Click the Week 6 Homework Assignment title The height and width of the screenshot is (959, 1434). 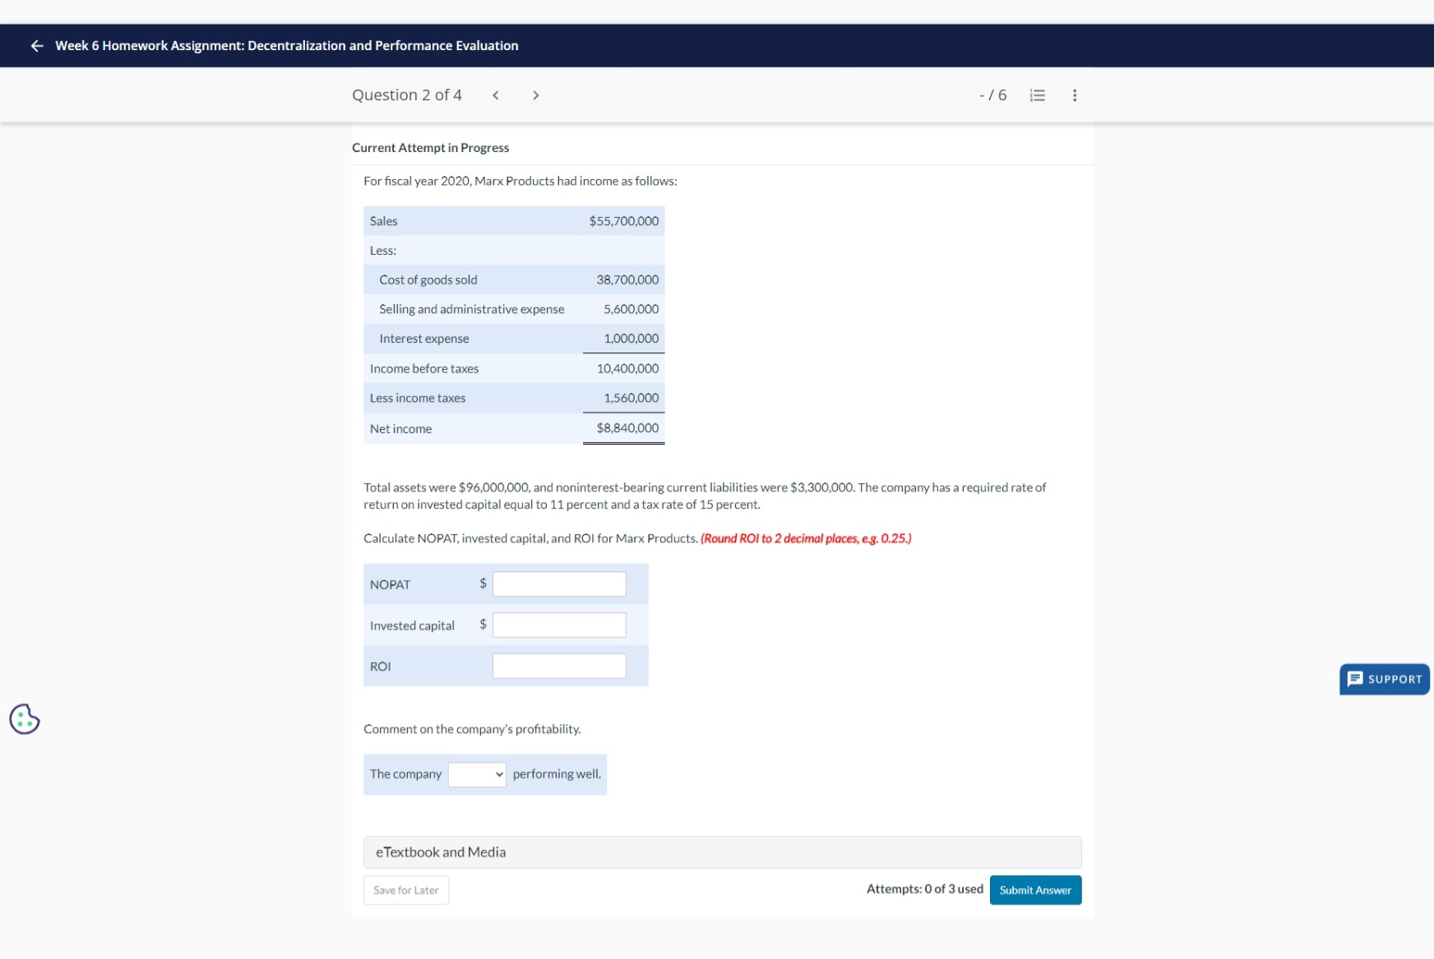click(x=286, y=46)
